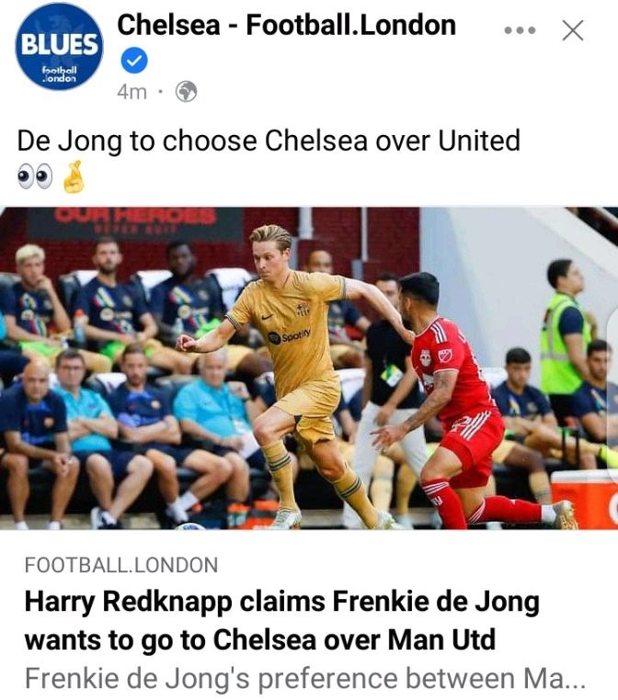Viewport: 618px width, 700px height.
Task: Click the post caption about De Jong
Action: 269,141
